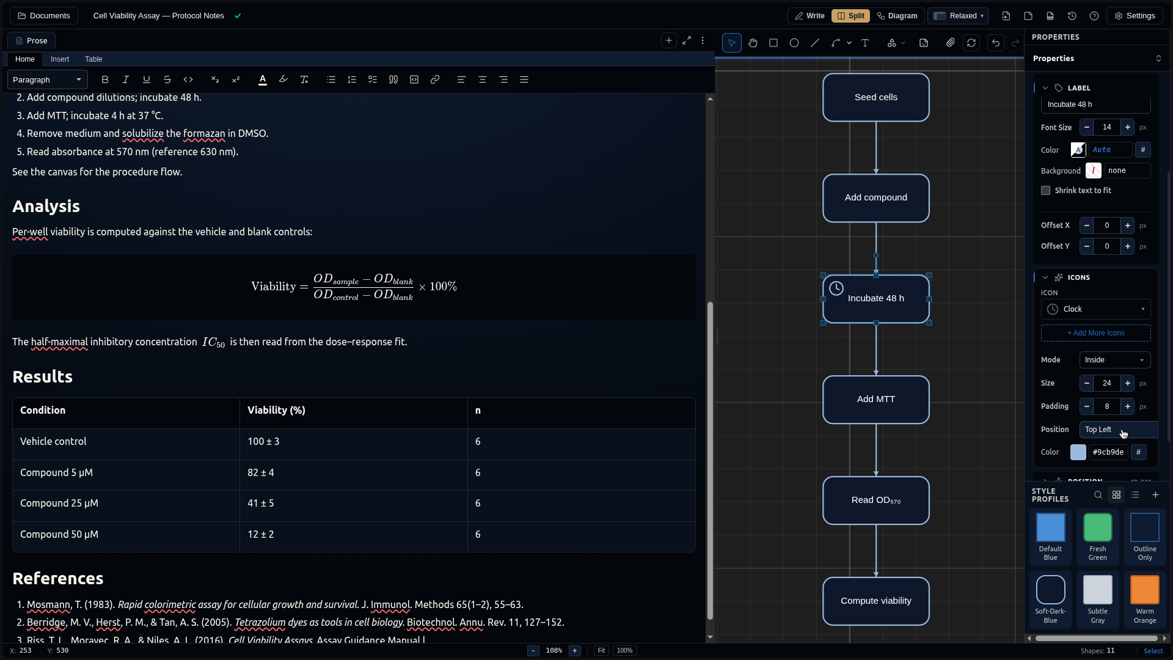
Task: Toggle underline formatting
Action: pos(147,79)
